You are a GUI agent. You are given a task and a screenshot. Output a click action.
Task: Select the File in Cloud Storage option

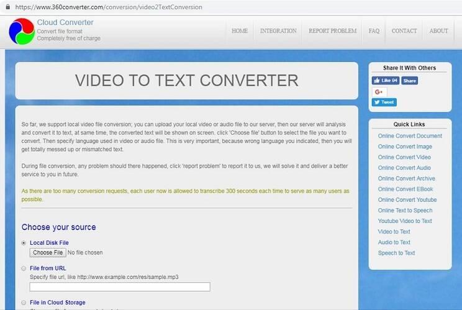pos(24,303)
